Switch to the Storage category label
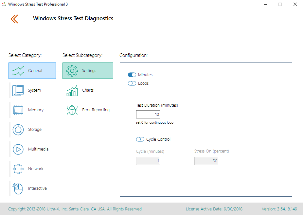 (35, 130)
